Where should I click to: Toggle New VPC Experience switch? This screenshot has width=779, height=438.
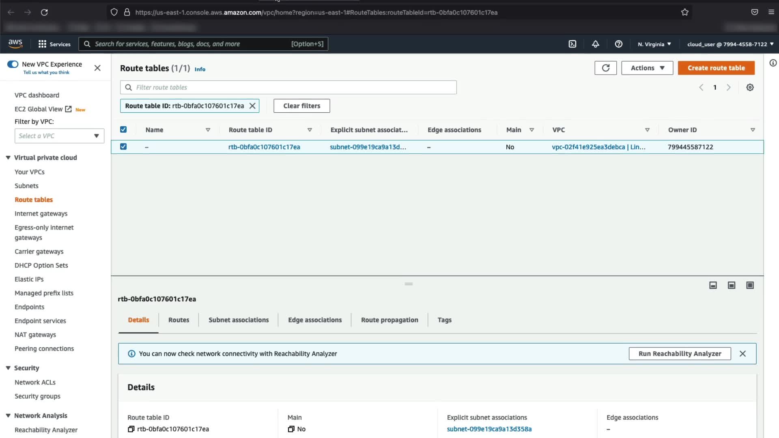[13, 64]
